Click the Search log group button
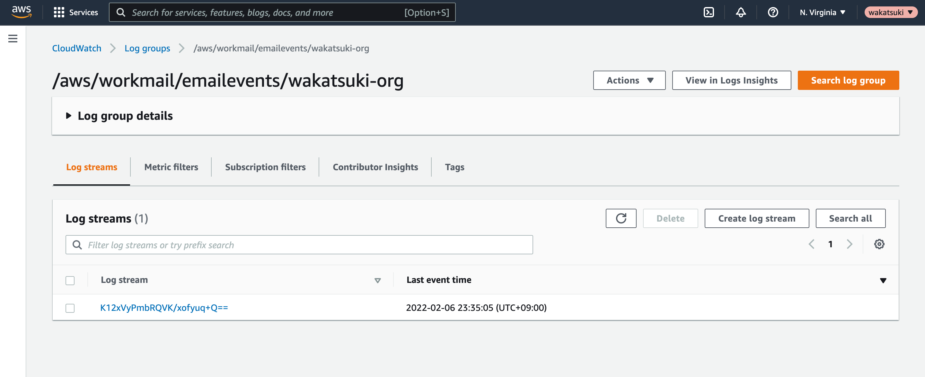This screenshot has height=377, width=925. coord(848,80)
